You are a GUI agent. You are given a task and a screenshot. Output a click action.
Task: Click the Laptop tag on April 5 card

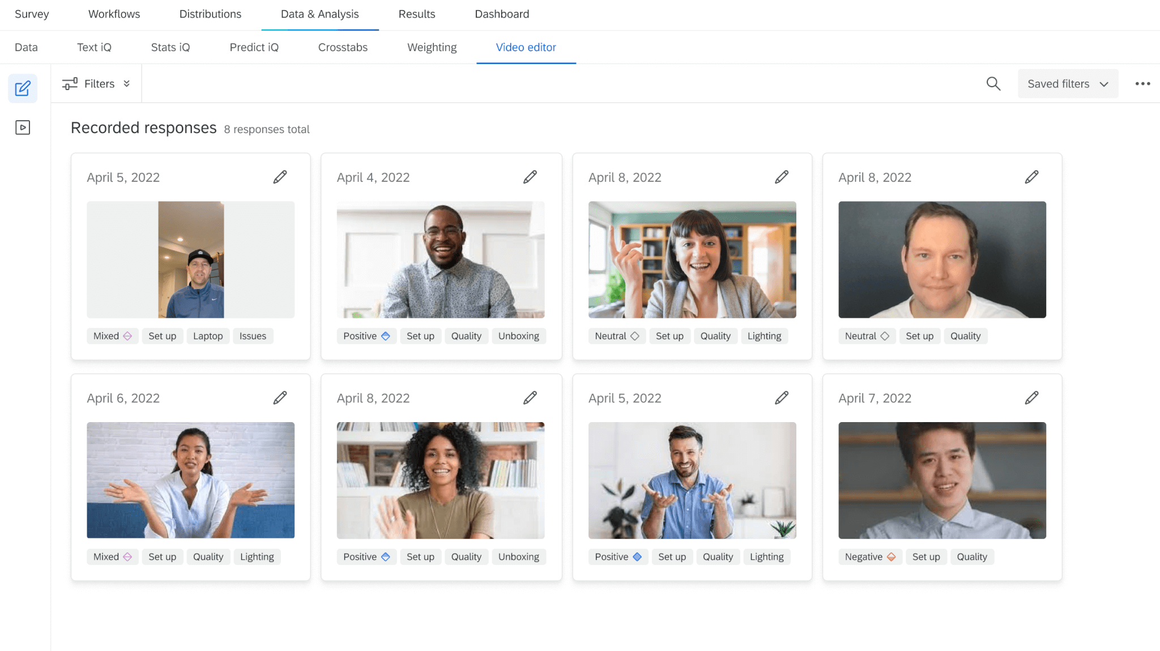208,336
